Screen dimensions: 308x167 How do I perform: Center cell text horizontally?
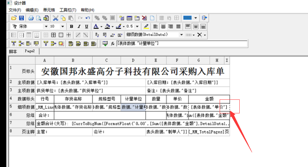pos(163,26)
